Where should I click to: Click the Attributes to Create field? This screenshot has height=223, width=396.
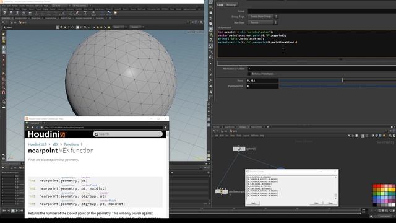(322, 69)
